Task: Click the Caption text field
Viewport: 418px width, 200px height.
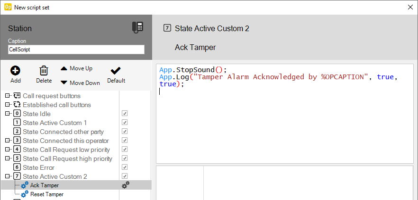Action: pyautogui.click(x=76, y=50)
